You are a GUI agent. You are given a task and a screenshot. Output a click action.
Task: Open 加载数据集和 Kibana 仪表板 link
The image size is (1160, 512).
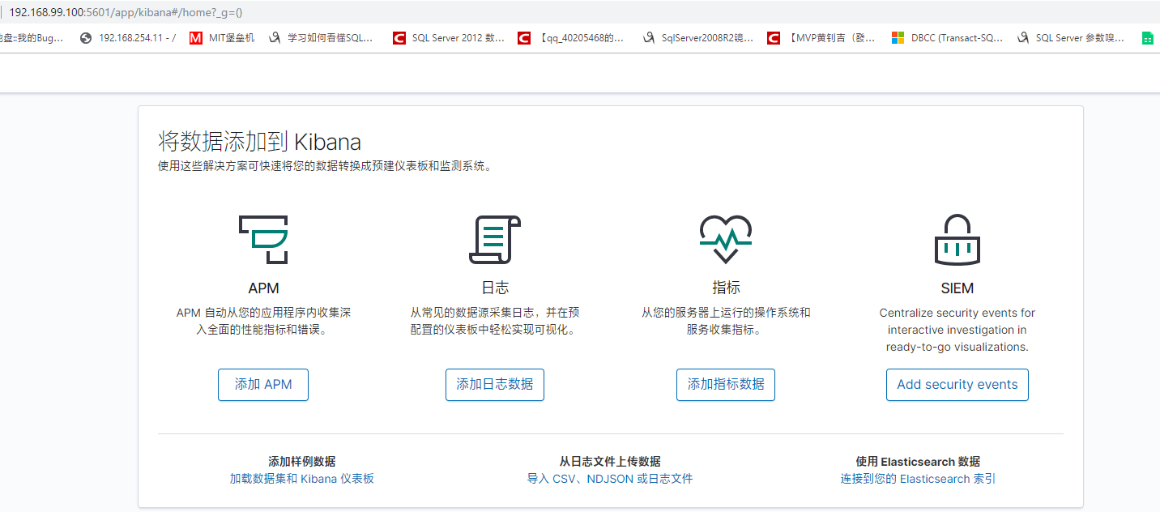pos(303,479)
